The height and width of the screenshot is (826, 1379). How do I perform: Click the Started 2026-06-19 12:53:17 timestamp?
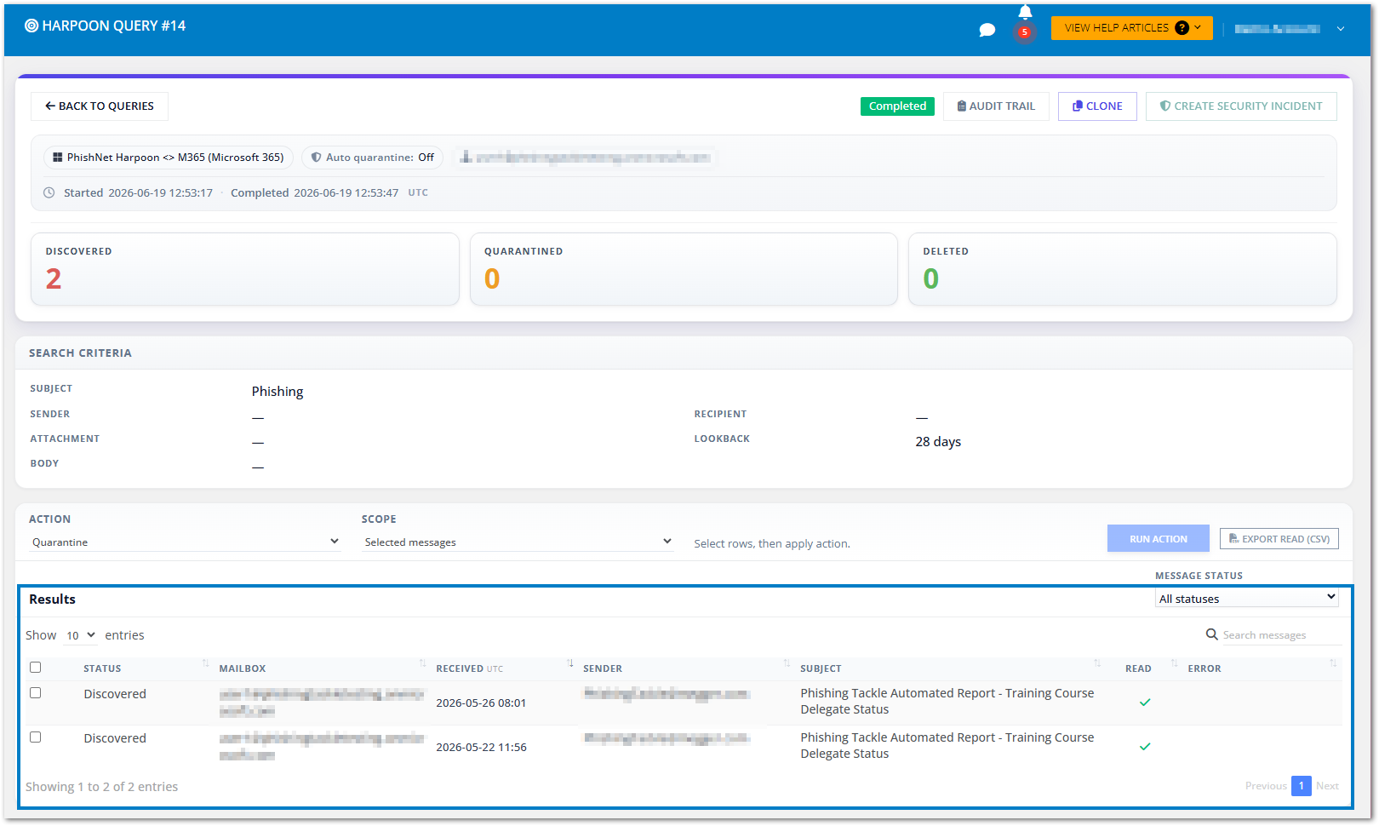(x=138, y=193)
